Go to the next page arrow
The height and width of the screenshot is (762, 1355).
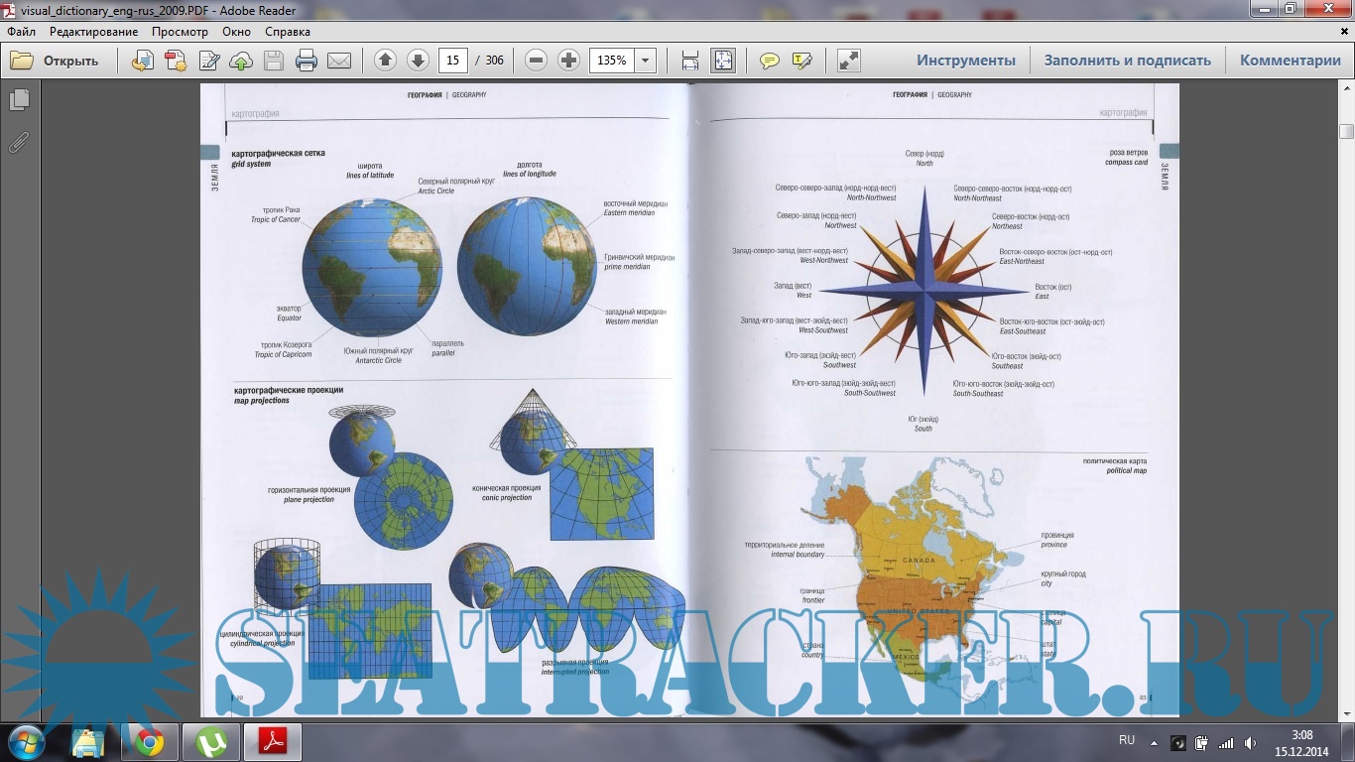tap(418, 61)
